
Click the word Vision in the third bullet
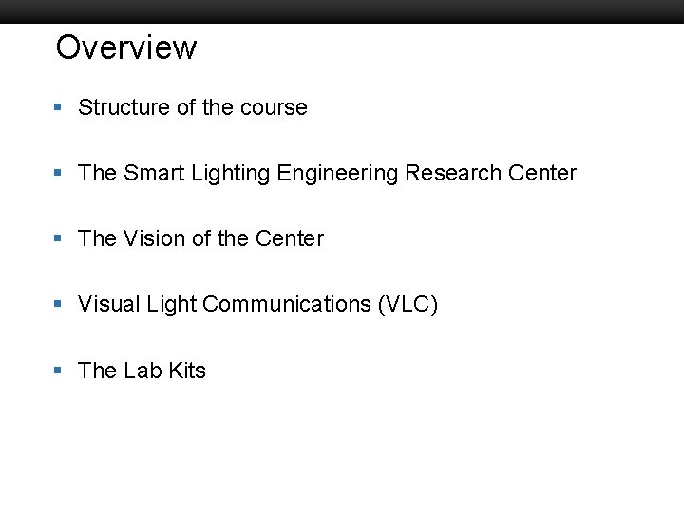tap(154, 238)
